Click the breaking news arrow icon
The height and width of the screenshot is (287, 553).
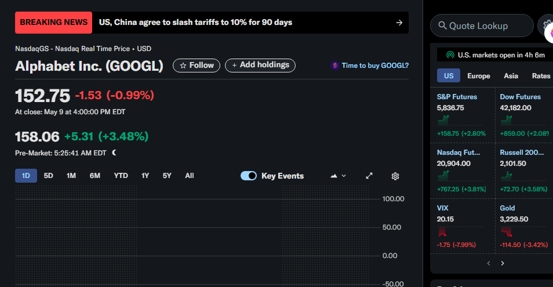click(399, 23)
